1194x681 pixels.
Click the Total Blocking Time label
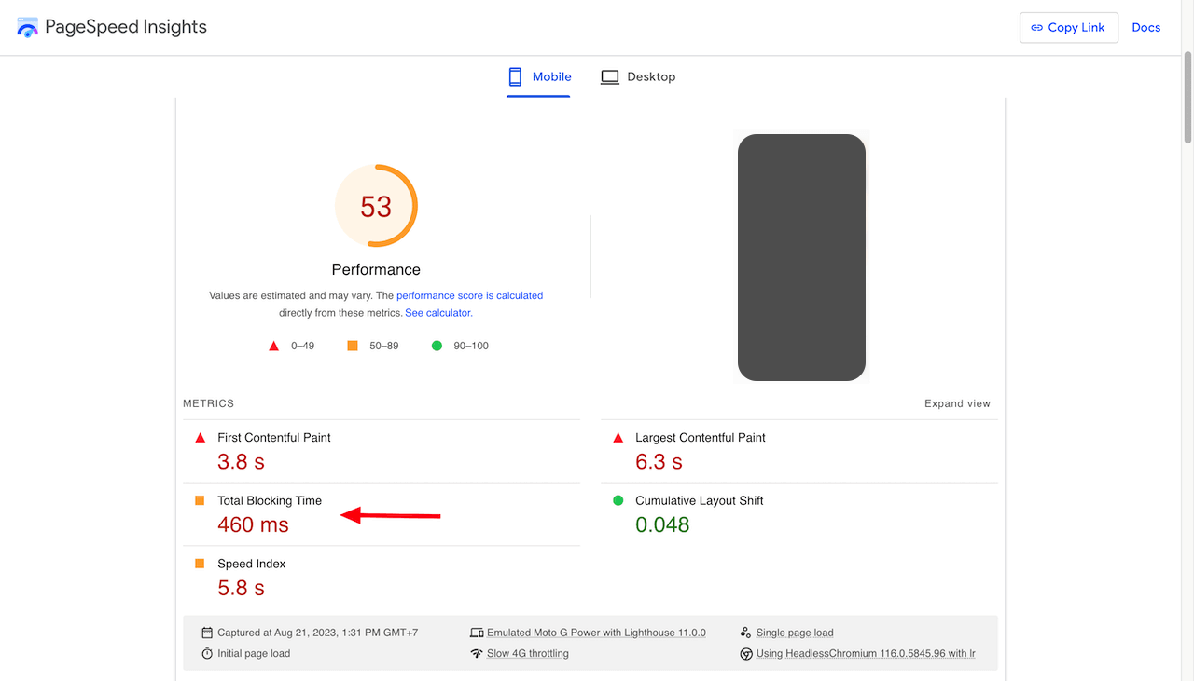[270, 500]
